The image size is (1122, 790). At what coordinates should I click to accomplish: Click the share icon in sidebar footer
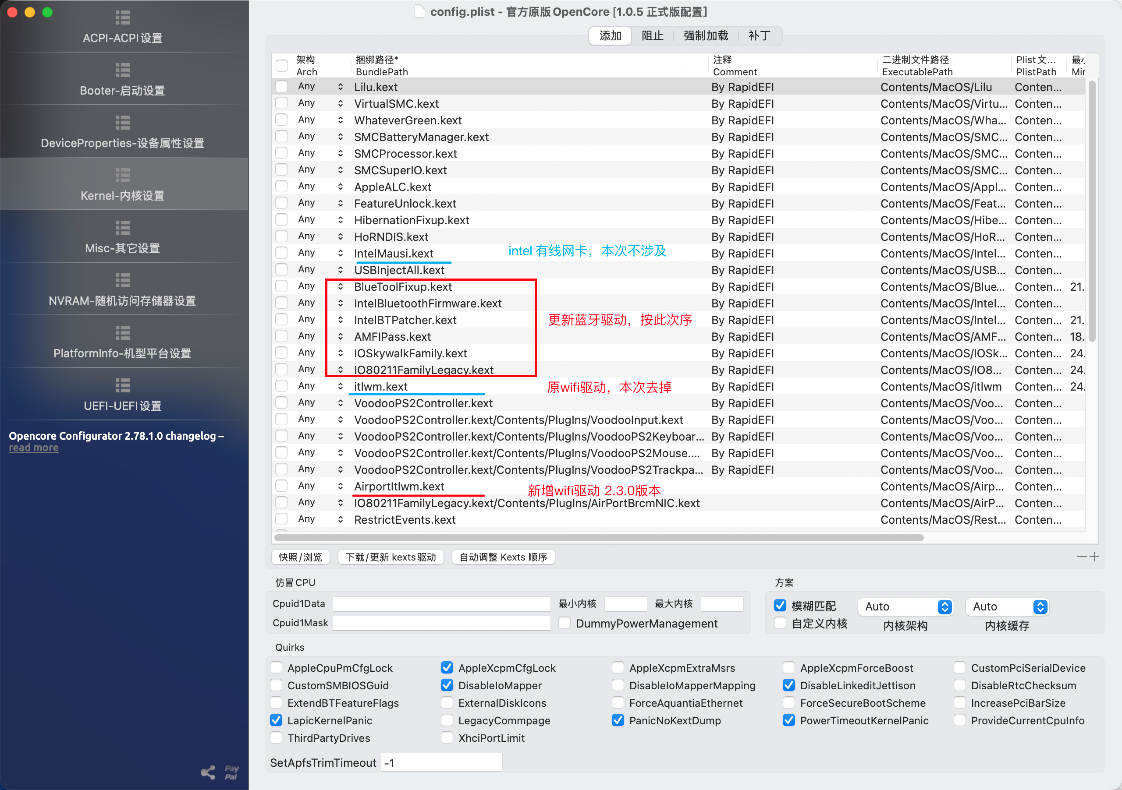[208, 772]
